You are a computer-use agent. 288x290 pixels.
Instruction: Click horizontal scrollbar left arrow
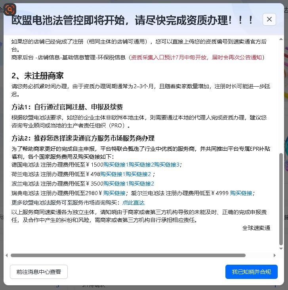7,256
